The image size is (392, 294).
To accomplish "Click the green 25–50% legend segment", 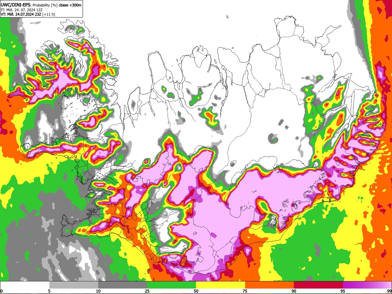I will point(171,285).
